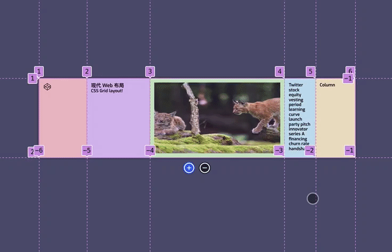Click the lynx photo in the green column
The width and height of the screenshot is (392, 252).
pyautogui.click(x=217, y=118)
